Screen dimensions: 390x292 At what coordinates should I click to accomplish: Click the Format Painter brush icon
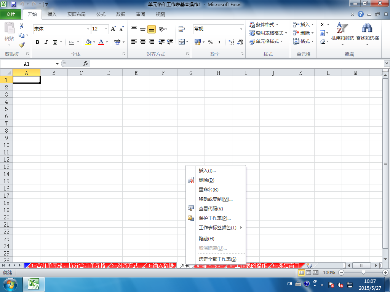[22, 45]
